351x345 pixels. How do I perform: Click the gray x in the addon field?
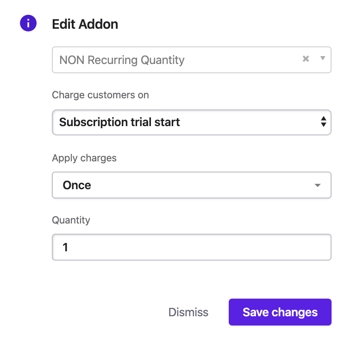coord(306,59)
